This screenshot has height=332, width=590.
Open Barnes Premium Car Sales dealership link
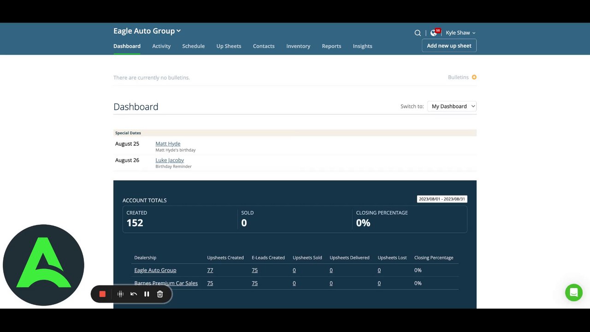(166, 283)
